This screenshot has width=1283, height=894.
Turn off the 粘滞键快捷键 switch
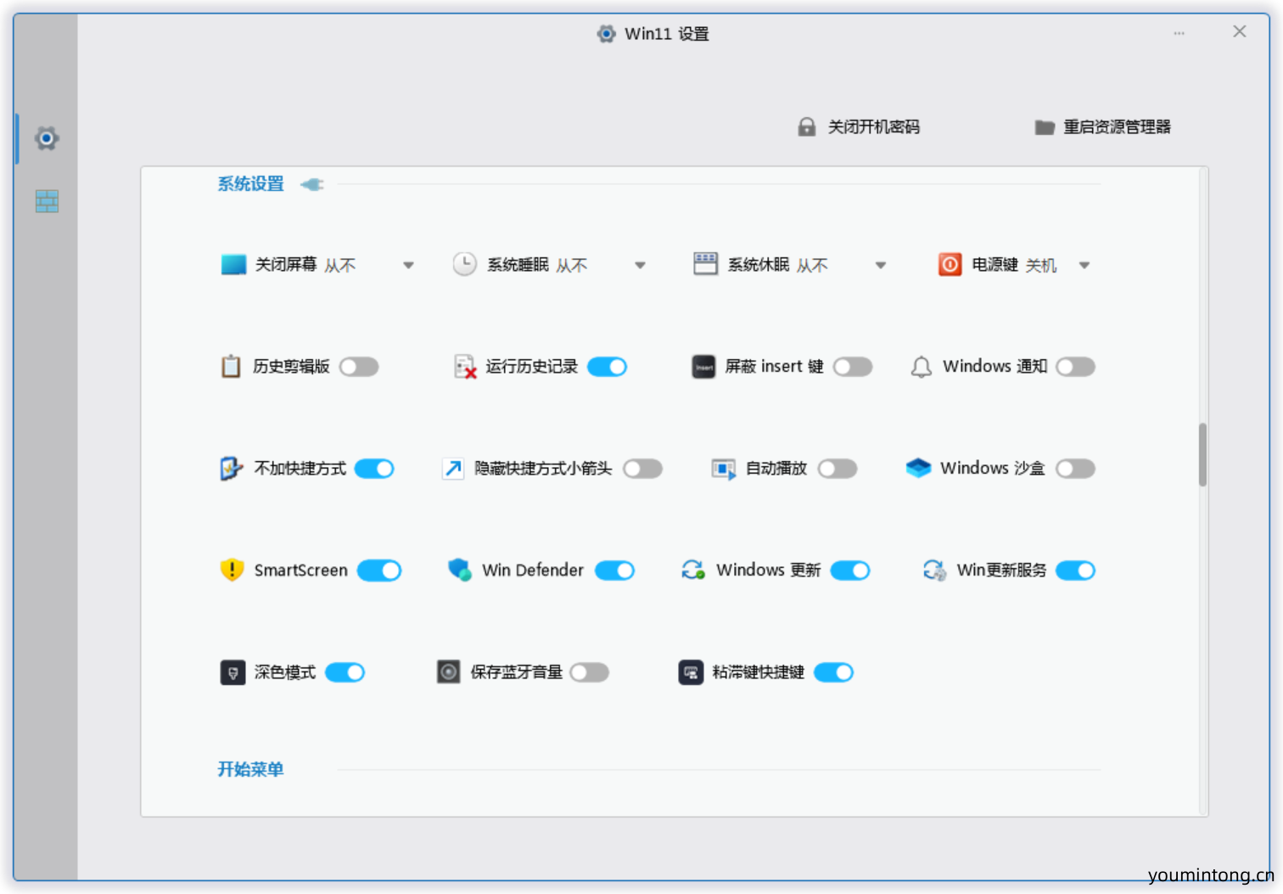click(834, 672)
